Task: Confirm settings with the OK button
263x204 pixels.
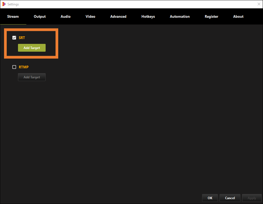Action: (x=210, y=198)
